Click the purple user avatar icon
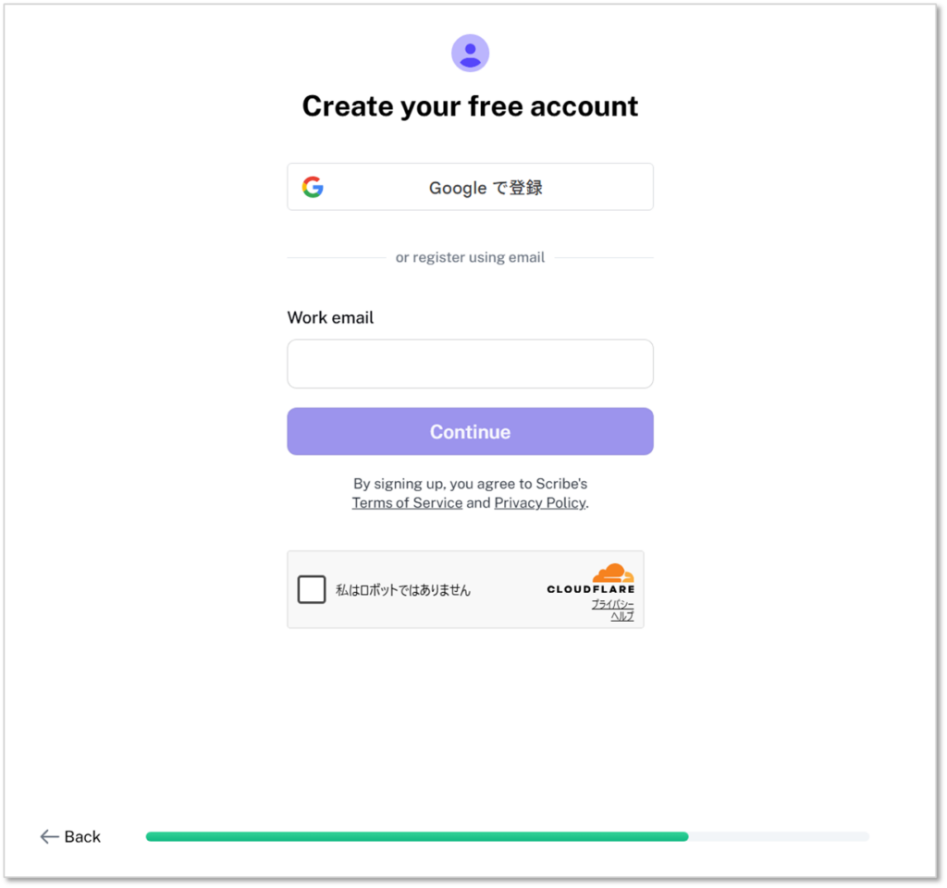 click(470, 53)
